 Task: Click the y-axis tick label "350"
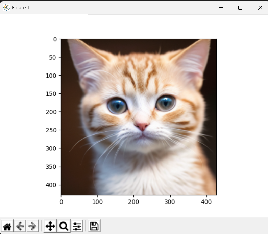pyautogui.click(x=51, y=167)
